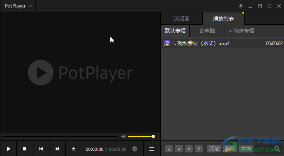The image size is (284, 156).
Task: Pin the window always on top
Action: pos(241,6)
